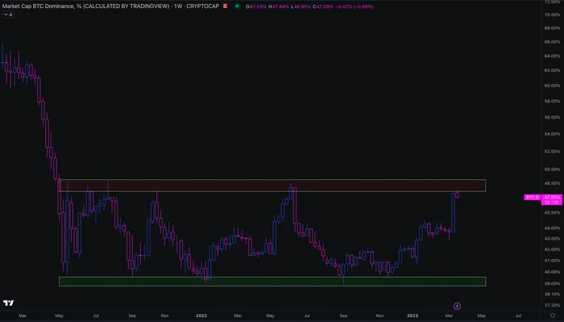Click the Sep label left of 2022
Image resolution: width=564 pixels, height=322 pixels.
[x=132, y=316]
